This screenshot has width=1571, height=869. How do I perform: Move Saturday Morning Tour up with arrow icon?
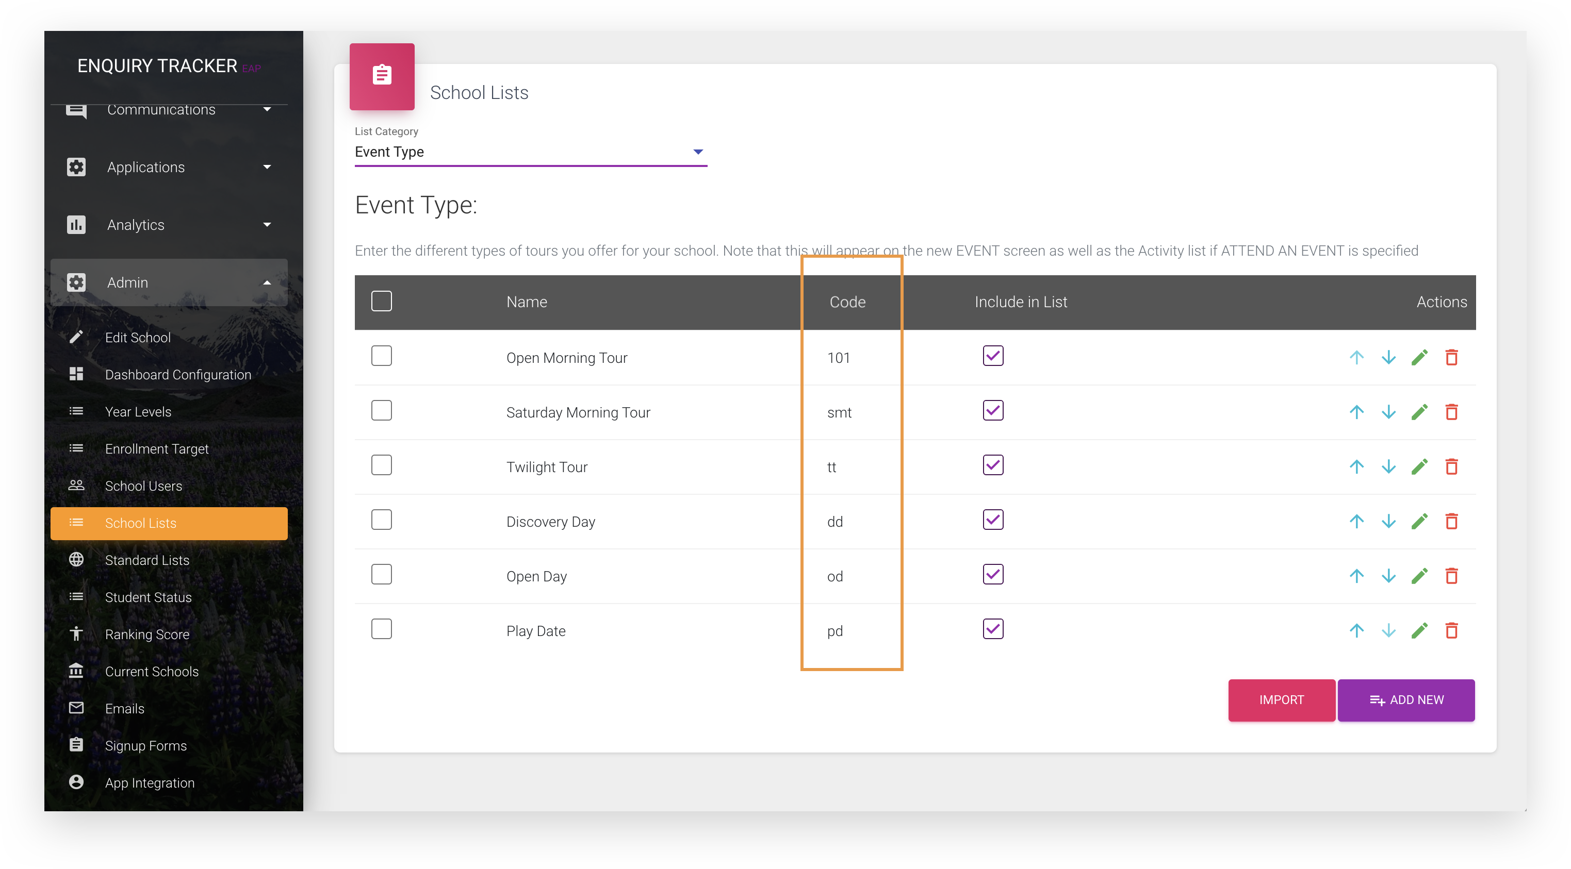click(x=1356, y=412)
